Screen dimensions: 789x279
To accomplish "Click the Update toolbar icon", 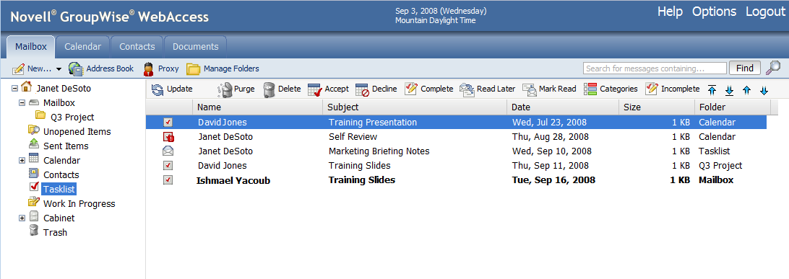I will (x=158, y=89).
